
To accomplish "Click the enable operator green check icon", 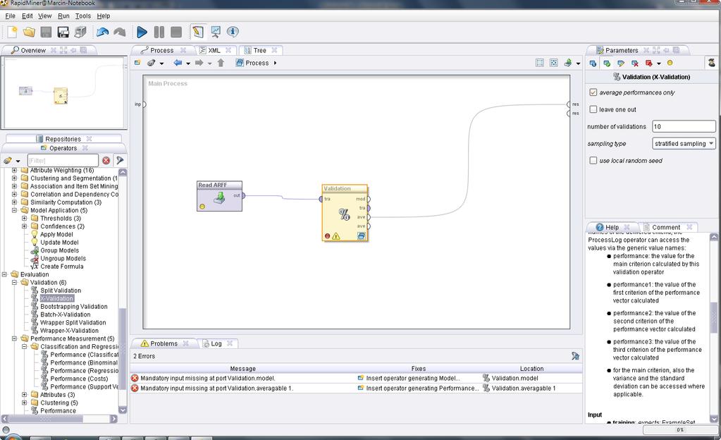I will [607, 63].
